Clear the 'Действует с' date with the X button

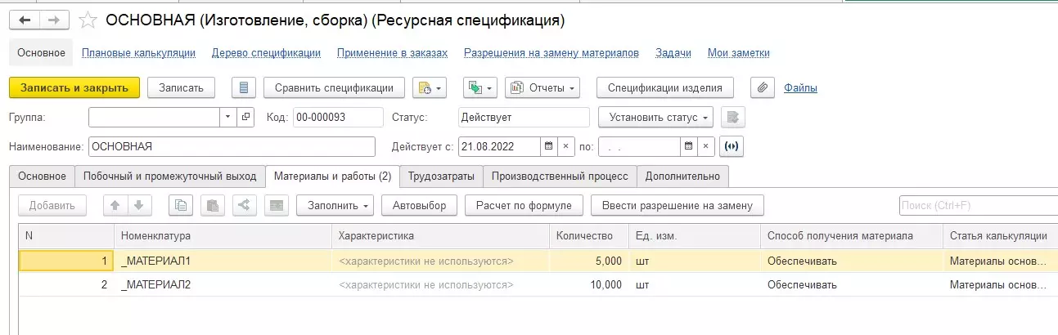(565, 147)
